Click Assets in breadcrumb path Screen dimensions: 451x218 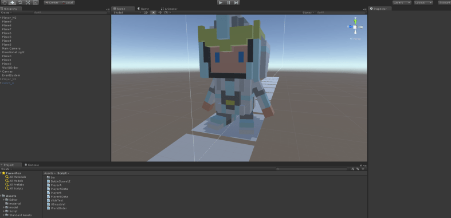pyautogui.click(x=48, y=173)
